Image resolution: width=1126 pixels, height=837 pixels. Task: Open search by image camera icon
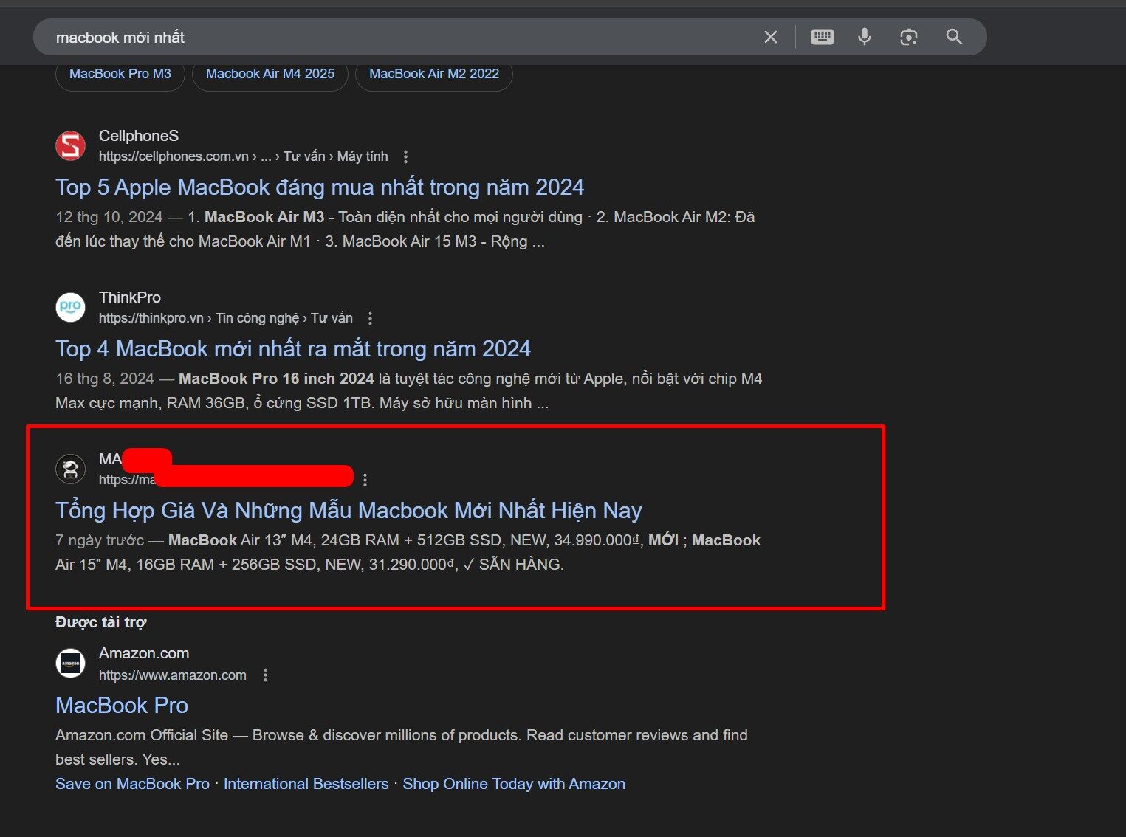909,37
